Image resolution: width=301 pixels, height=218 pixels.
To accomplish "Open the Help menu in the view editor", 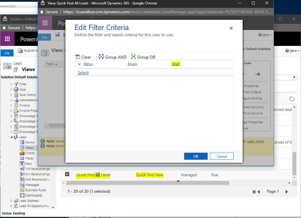I will click(x=265, y=35).
